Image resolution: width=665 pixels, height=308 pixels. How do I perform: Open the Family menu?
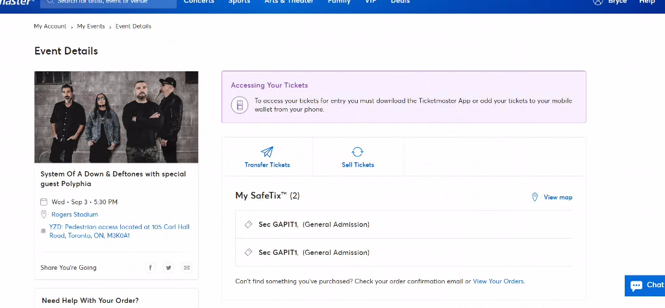[x=339, y=2]
